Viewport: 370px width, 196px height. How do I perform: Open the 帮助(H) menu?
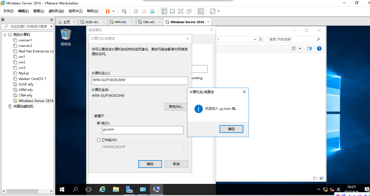click(92, 11)
